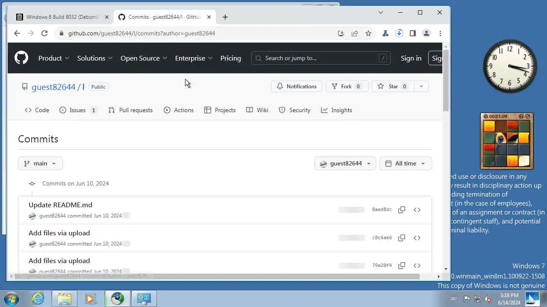
Task: Open the All time date filter
Action: click(x=406, y=163)
